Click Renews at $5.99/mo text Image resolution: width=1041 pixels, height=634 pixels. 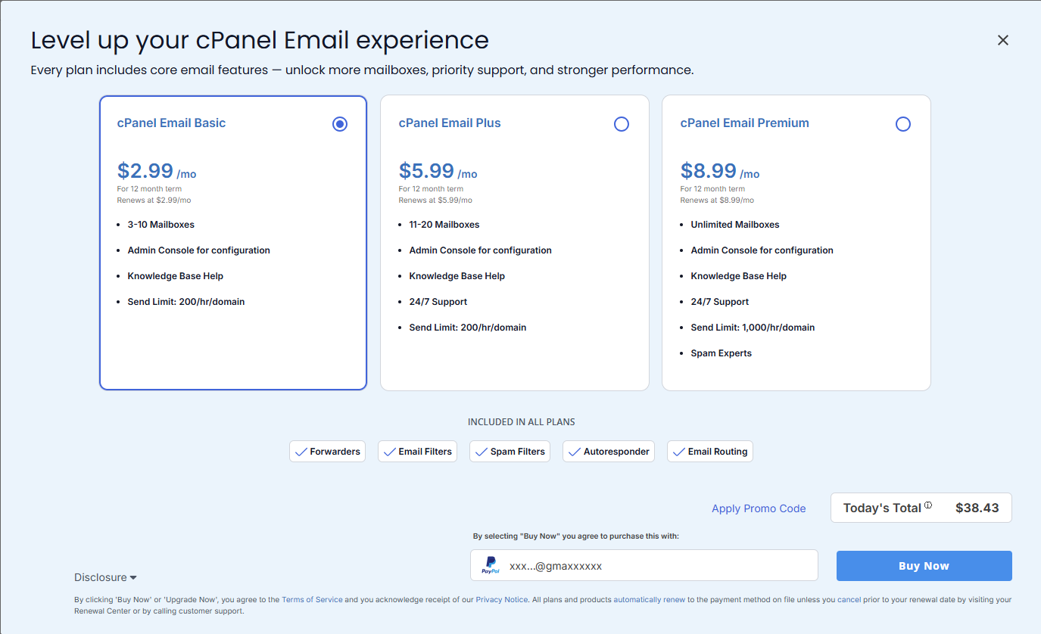[435, 200]
